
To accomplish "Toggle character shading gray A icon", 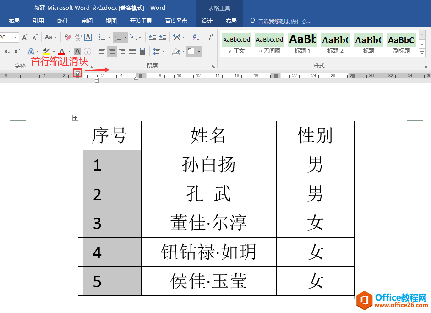I will pos(77,51).
